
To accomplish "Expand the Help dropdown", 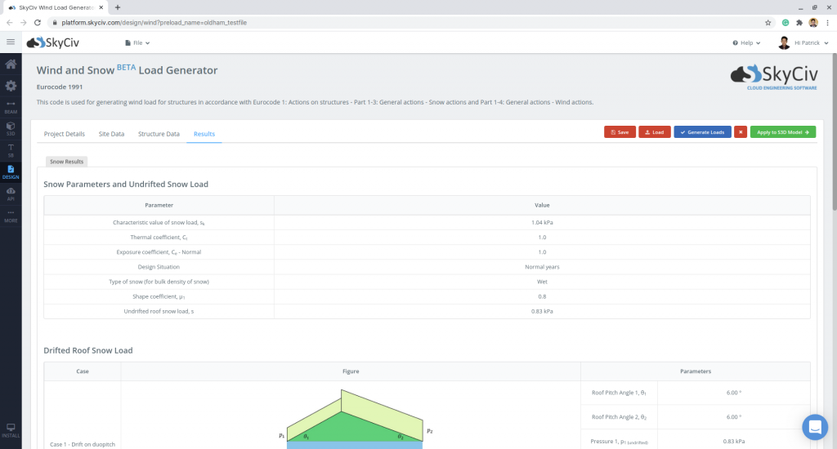I will [746, 42].
